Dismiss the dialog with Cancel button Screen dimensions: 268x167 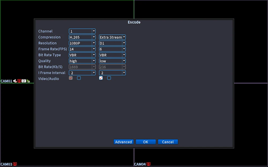(168, 142)
